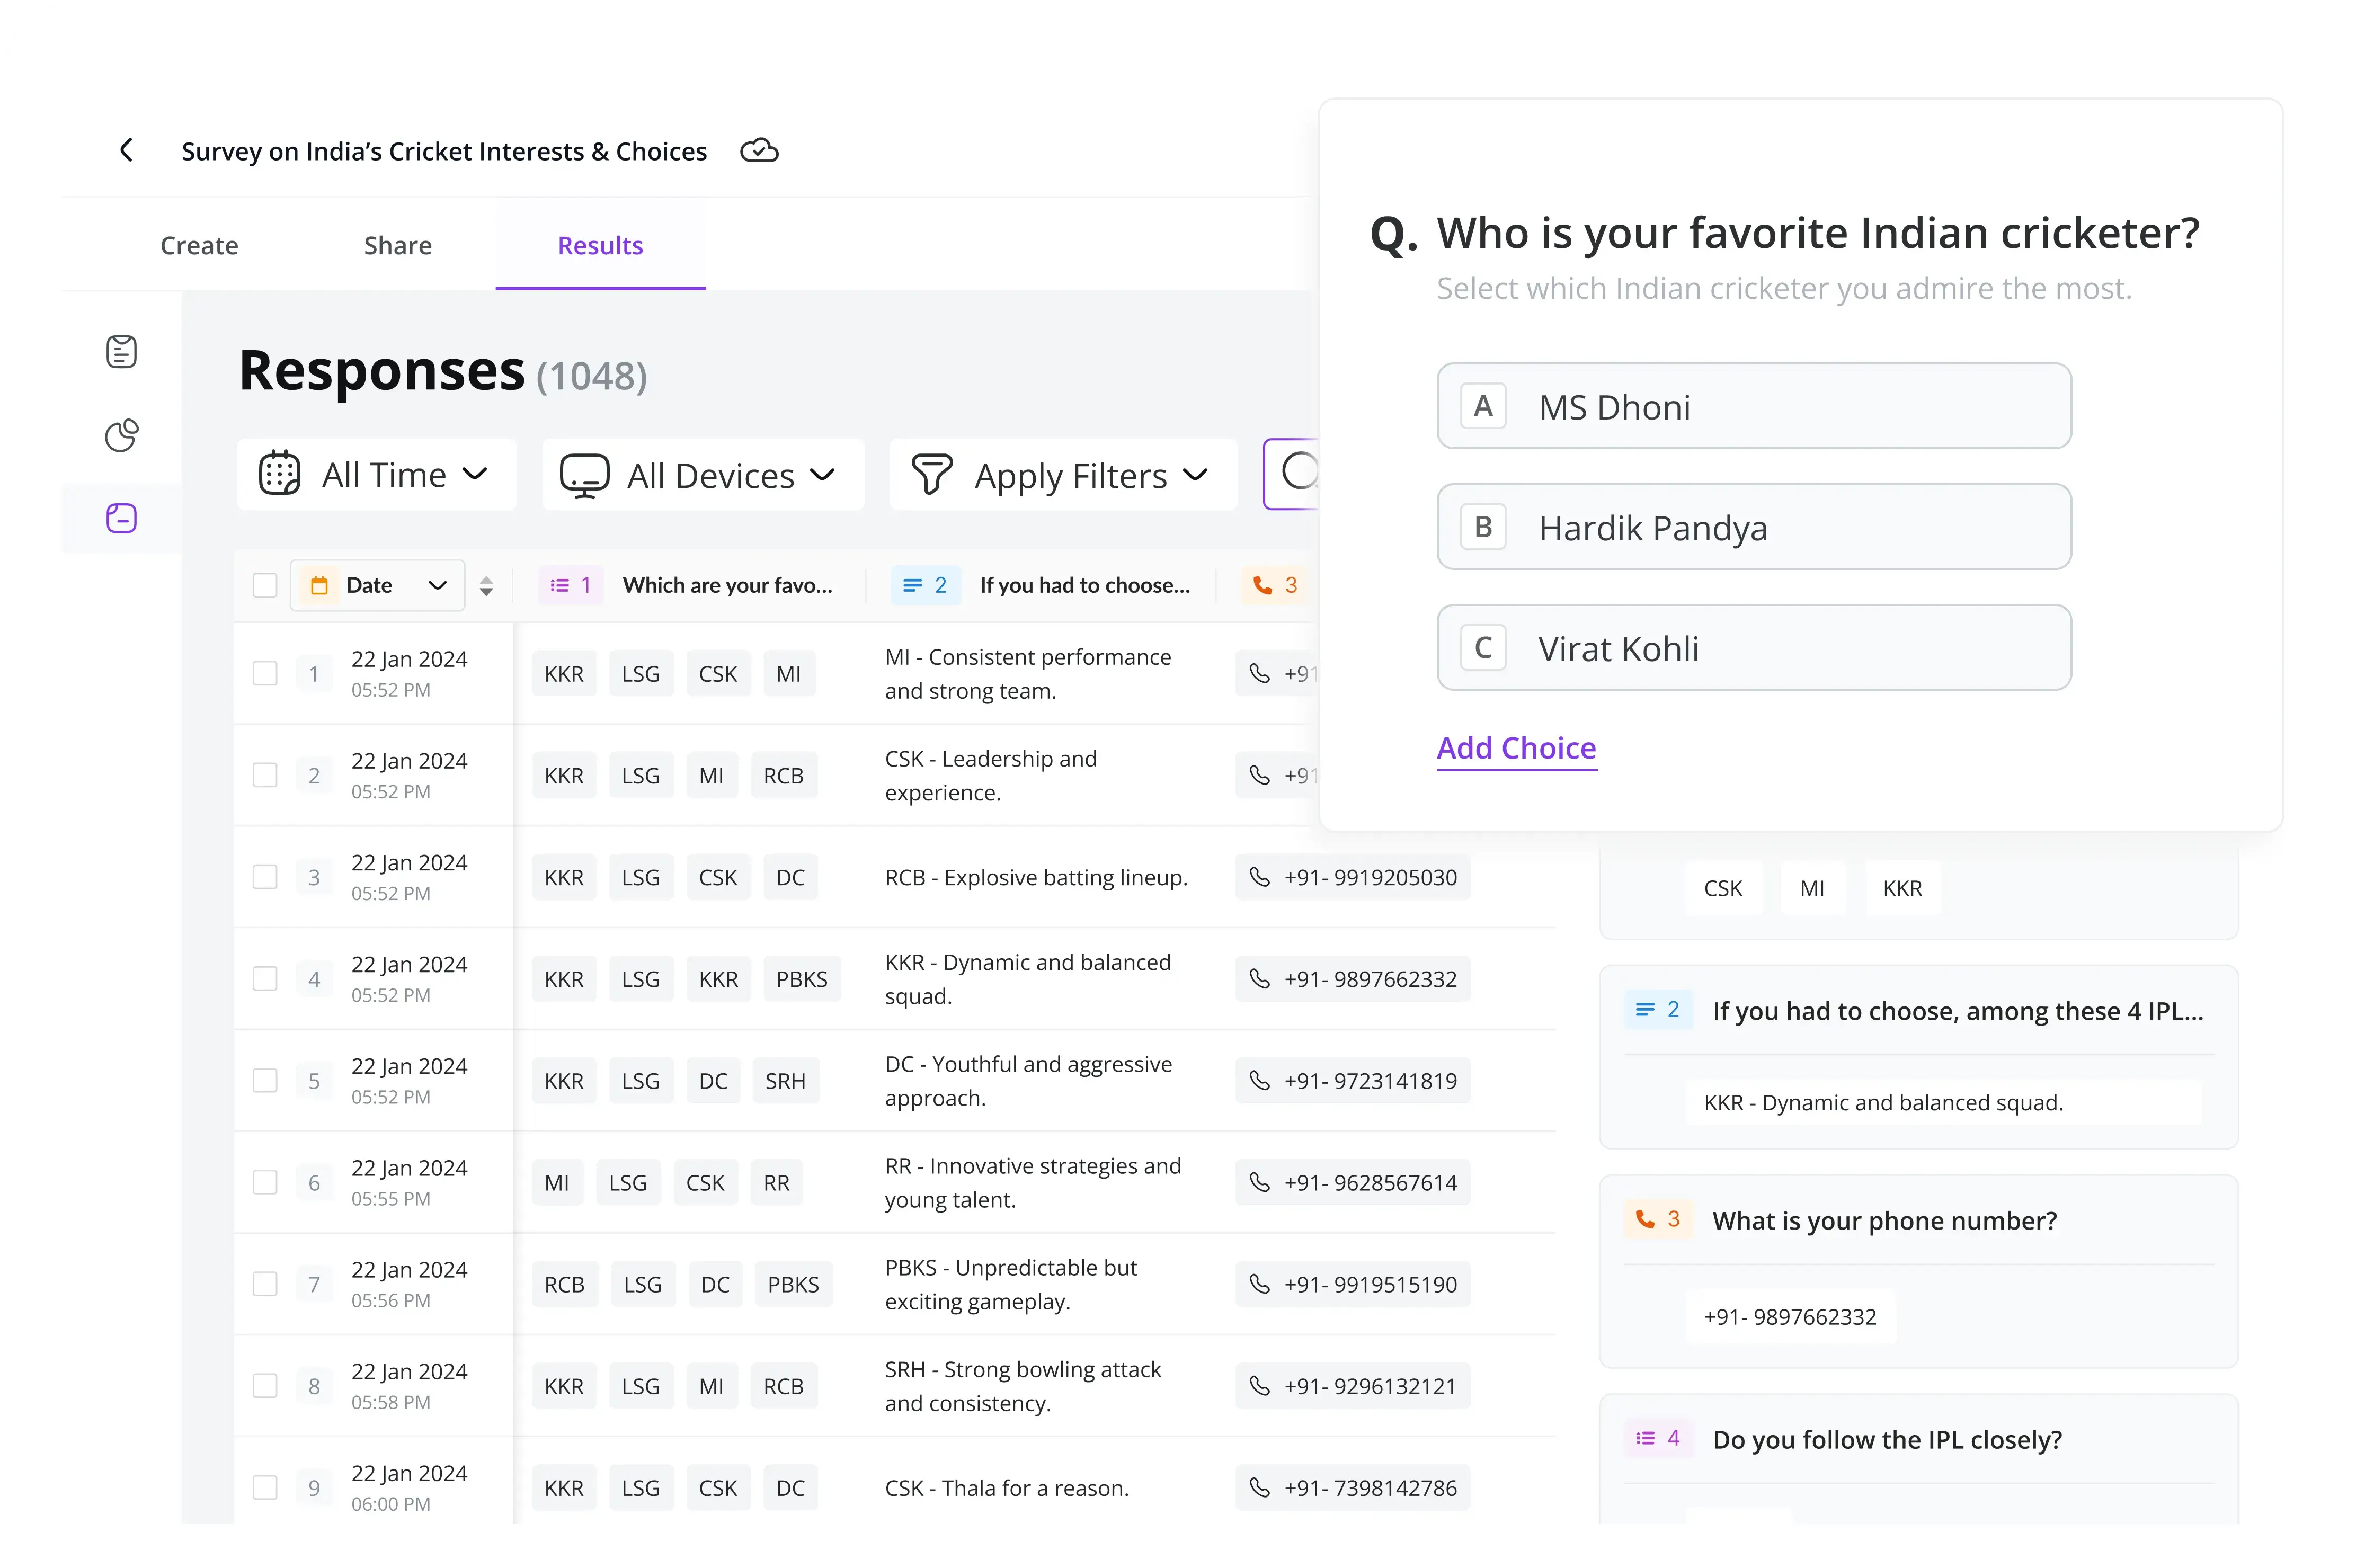Viewport: 2365px width, 1568px height.
Task: Click the cloud saved status icon
Action: (x=759, y=150)
